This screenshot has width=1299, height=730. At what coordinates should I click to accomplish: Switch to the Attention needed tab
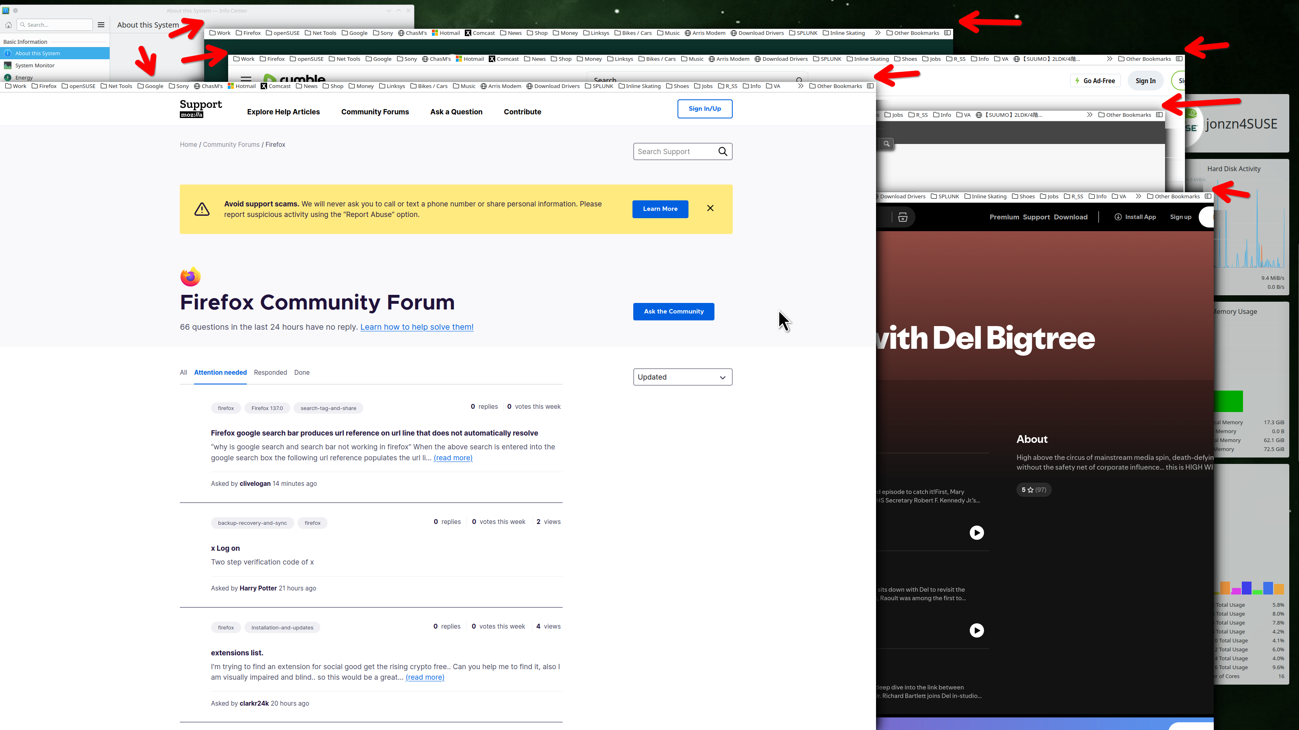pyautogui.click(x=220, y=373)
